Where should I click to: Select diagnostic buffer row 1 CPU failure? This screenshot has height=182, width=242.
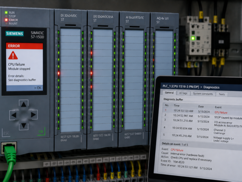click(202, 111)
